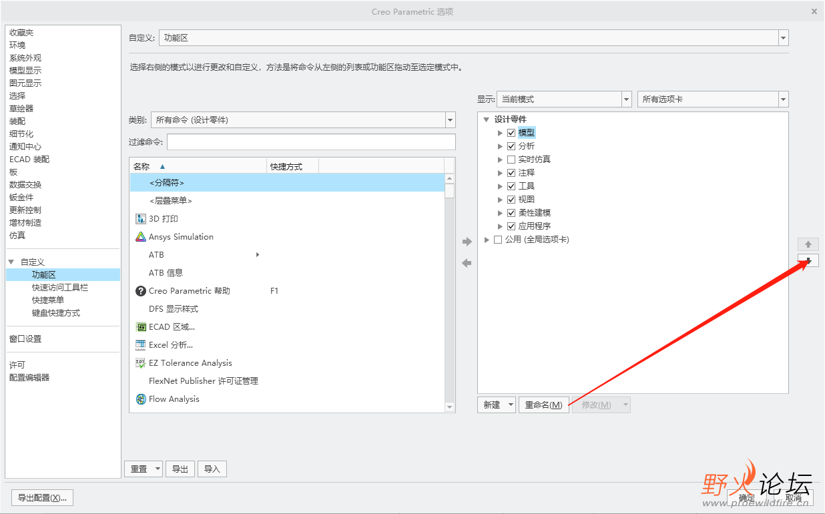Image resolution: width=825 pixels, height=514 pixels.
Task: Select the 功能区 item in sidebar
Action: pos(63,275)
